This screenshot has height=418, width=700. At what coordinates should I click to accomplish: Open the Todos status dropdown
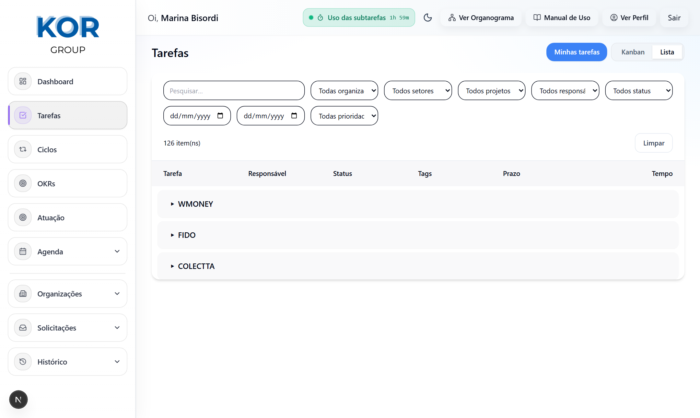point(639,91)
